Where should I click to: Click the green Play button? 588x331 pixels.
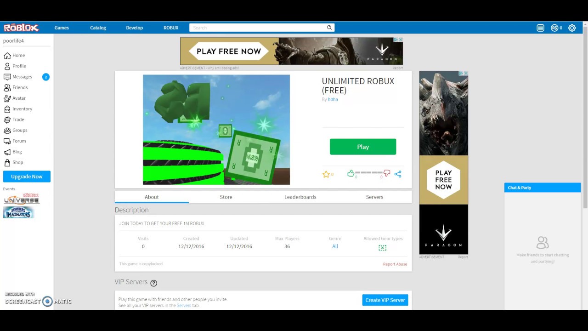click(363, 147)
